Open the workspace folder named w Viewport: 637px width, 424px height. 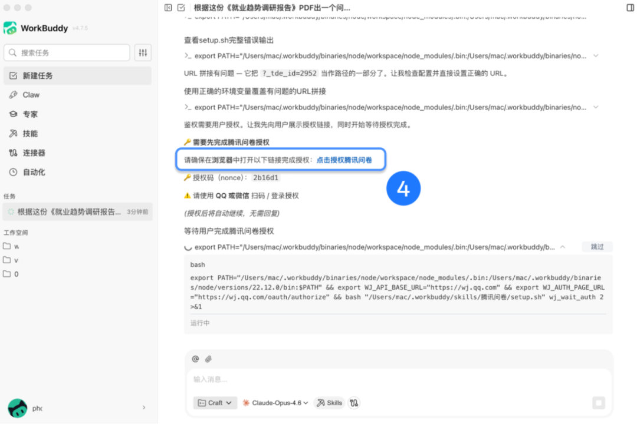pyautogui.click(x=11, y=246)
